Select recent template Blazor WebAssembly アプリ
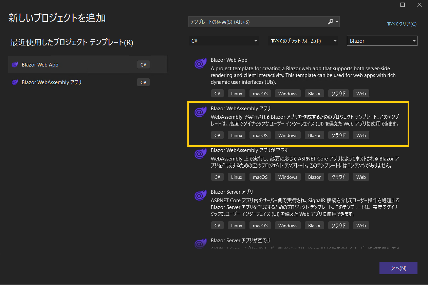Screen dimensions: 428x285 (x=88, y=82)
